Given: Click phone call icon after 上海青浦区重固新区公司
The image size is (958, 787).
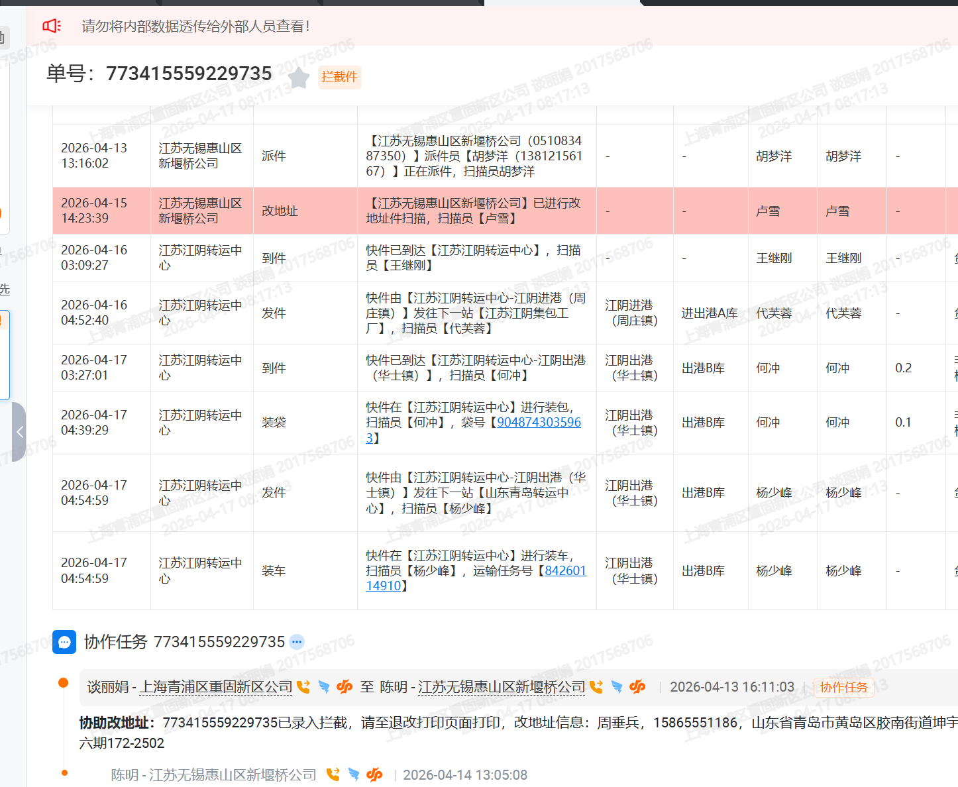Looking at the screenshot, I should coord(303,687).
